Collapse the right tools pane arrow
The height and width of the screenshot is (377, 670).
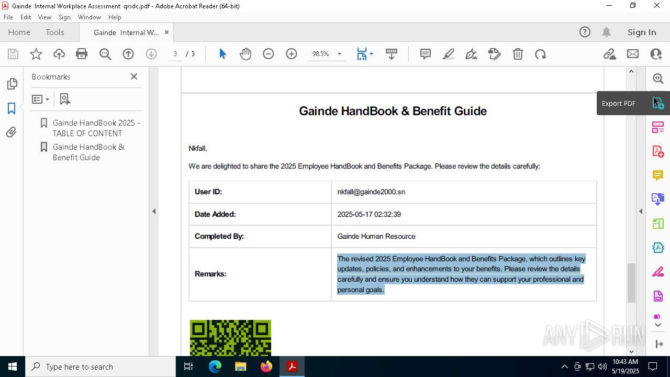[641, 211]
